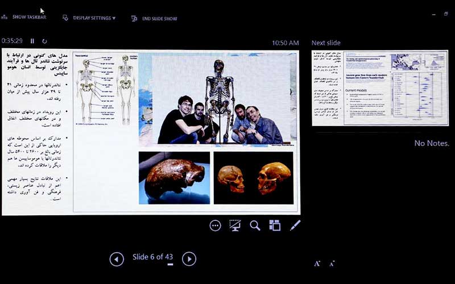
Task: Click the End Slide Show icon
Action: coord(134,19)
